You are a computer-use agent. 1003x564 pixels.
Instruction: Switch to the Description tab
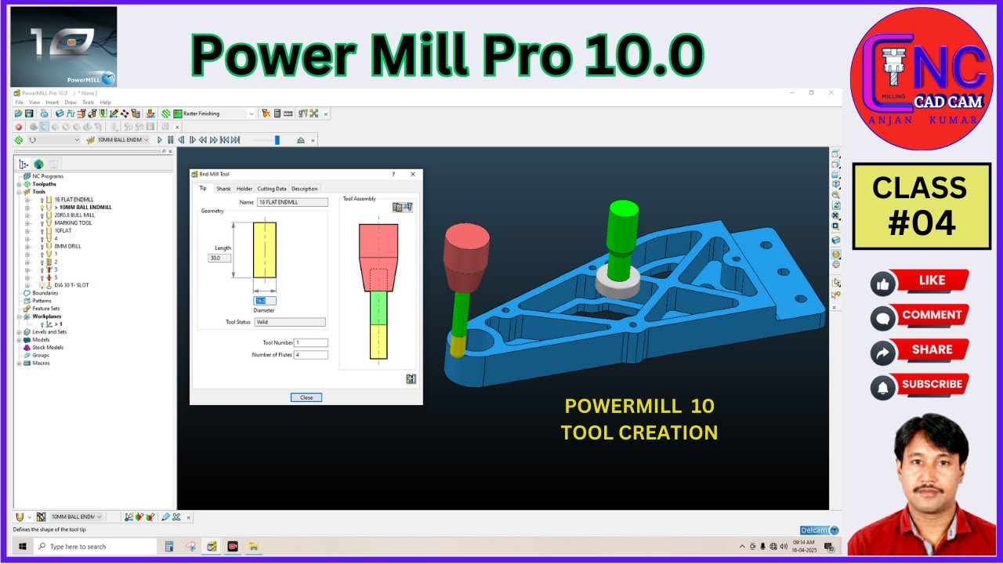coord(305,189)
